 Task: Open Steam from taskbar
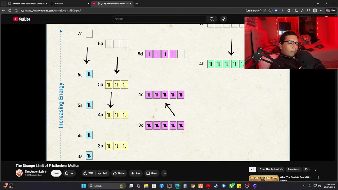click(216, 186)
